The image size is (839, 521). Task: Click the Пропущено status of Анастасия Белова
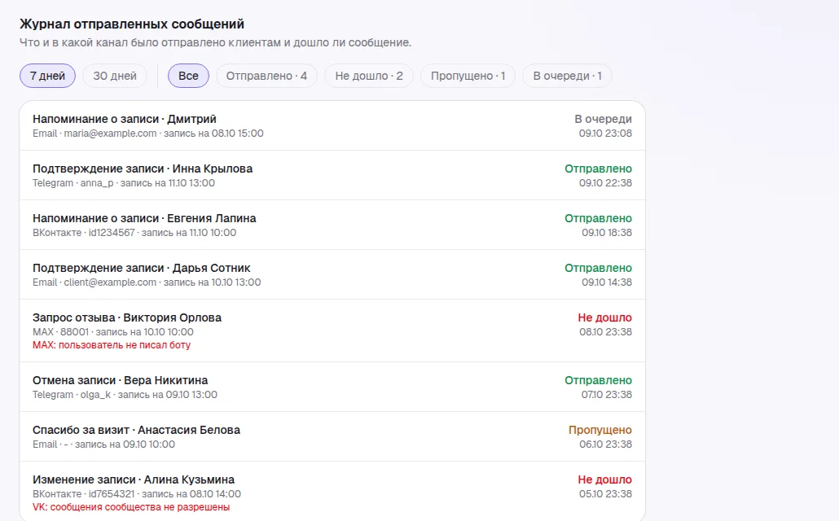(600, 430)
